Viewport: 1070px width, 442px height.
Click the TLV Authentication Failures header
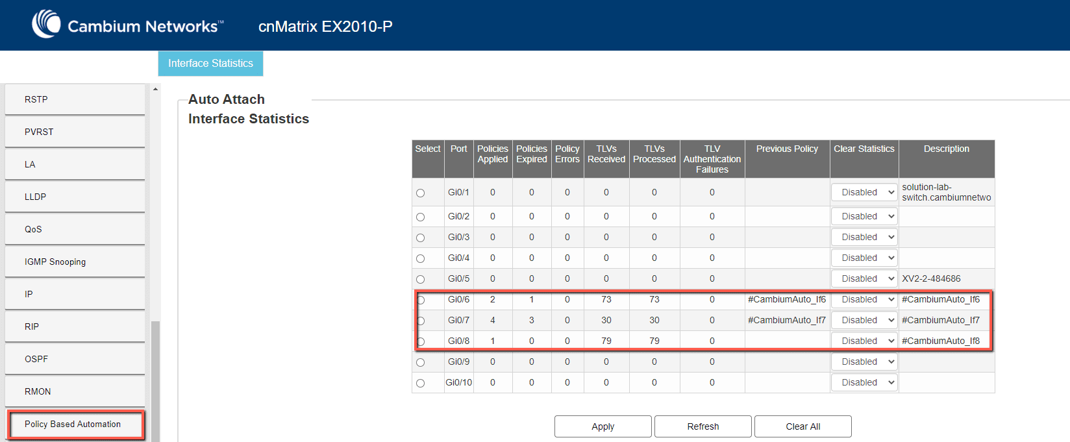(x=712, y=159)
